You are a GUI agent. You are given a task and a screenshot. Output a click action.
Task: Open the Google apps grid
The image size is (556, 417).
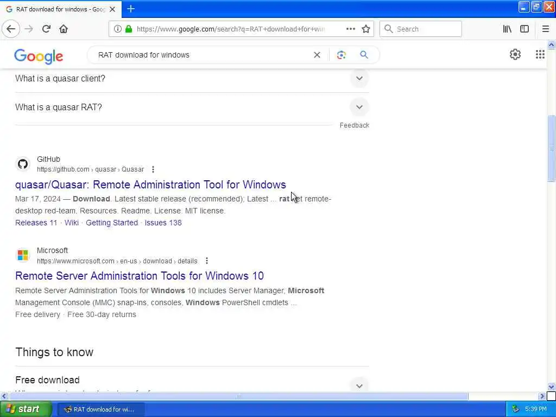[540, 55]
